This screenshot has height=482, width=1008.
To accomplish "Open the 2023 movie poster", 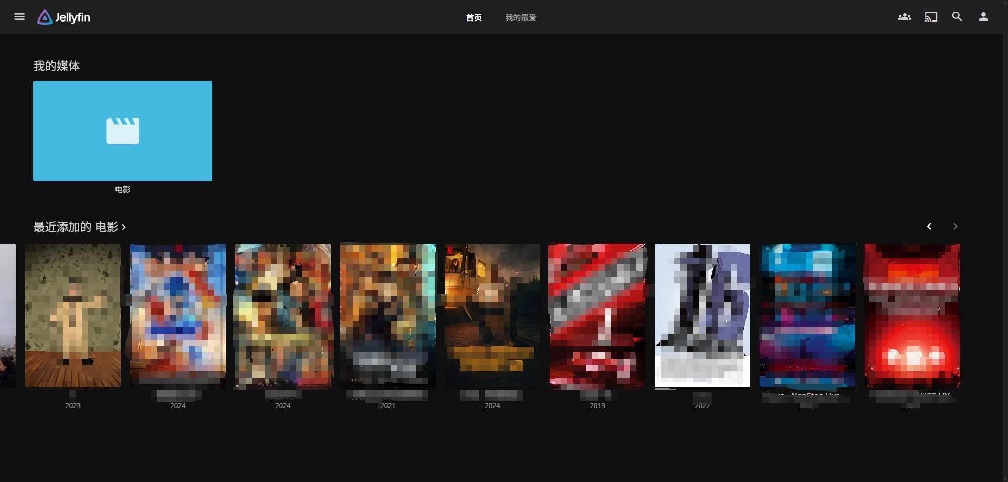I will (x=73, y=315).
